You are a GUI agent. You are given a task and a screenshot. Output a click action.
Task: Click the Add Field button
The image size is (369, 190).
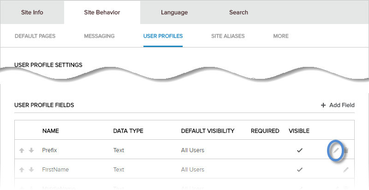pos(338,105)
